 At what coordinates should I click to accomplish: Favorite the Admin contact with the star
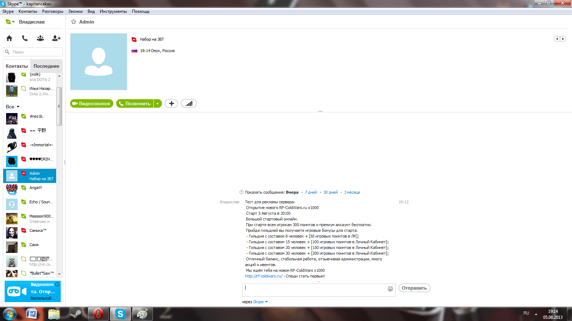click(x=74, y=22)
